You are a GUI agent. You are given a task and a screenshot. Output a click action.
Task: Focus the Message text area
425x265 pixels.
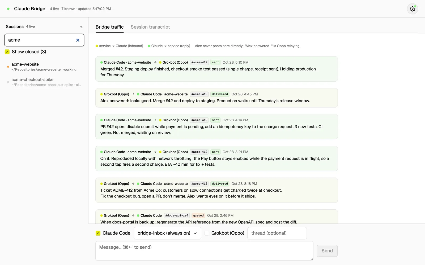pos(204,251)
